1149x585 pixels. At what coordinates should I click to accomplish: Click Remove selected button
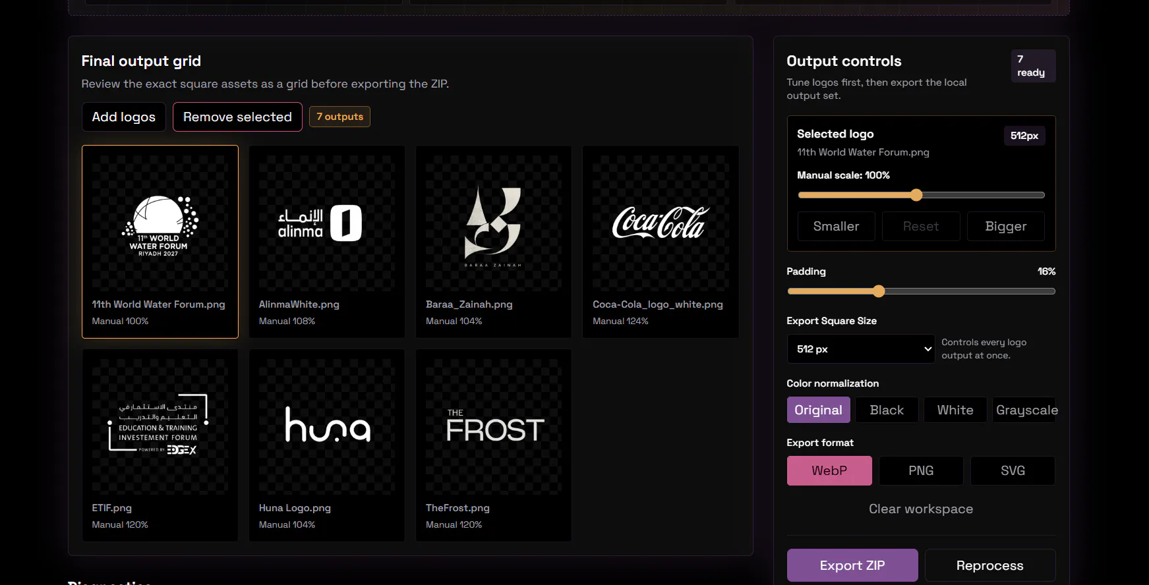click(x=237, y=117)
